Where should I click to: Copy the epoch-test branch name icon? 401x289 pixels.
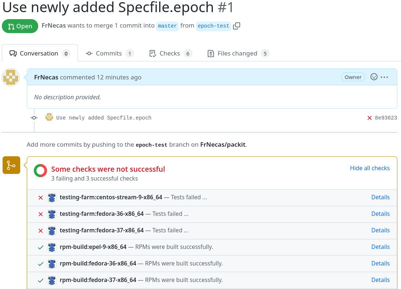[237, 26]
